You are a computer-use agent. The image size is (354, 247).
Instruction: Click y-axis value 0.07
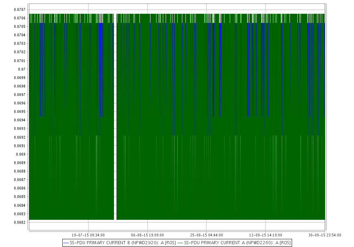(22, 69)
